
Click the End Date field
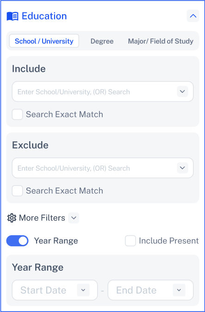[150, 290]
